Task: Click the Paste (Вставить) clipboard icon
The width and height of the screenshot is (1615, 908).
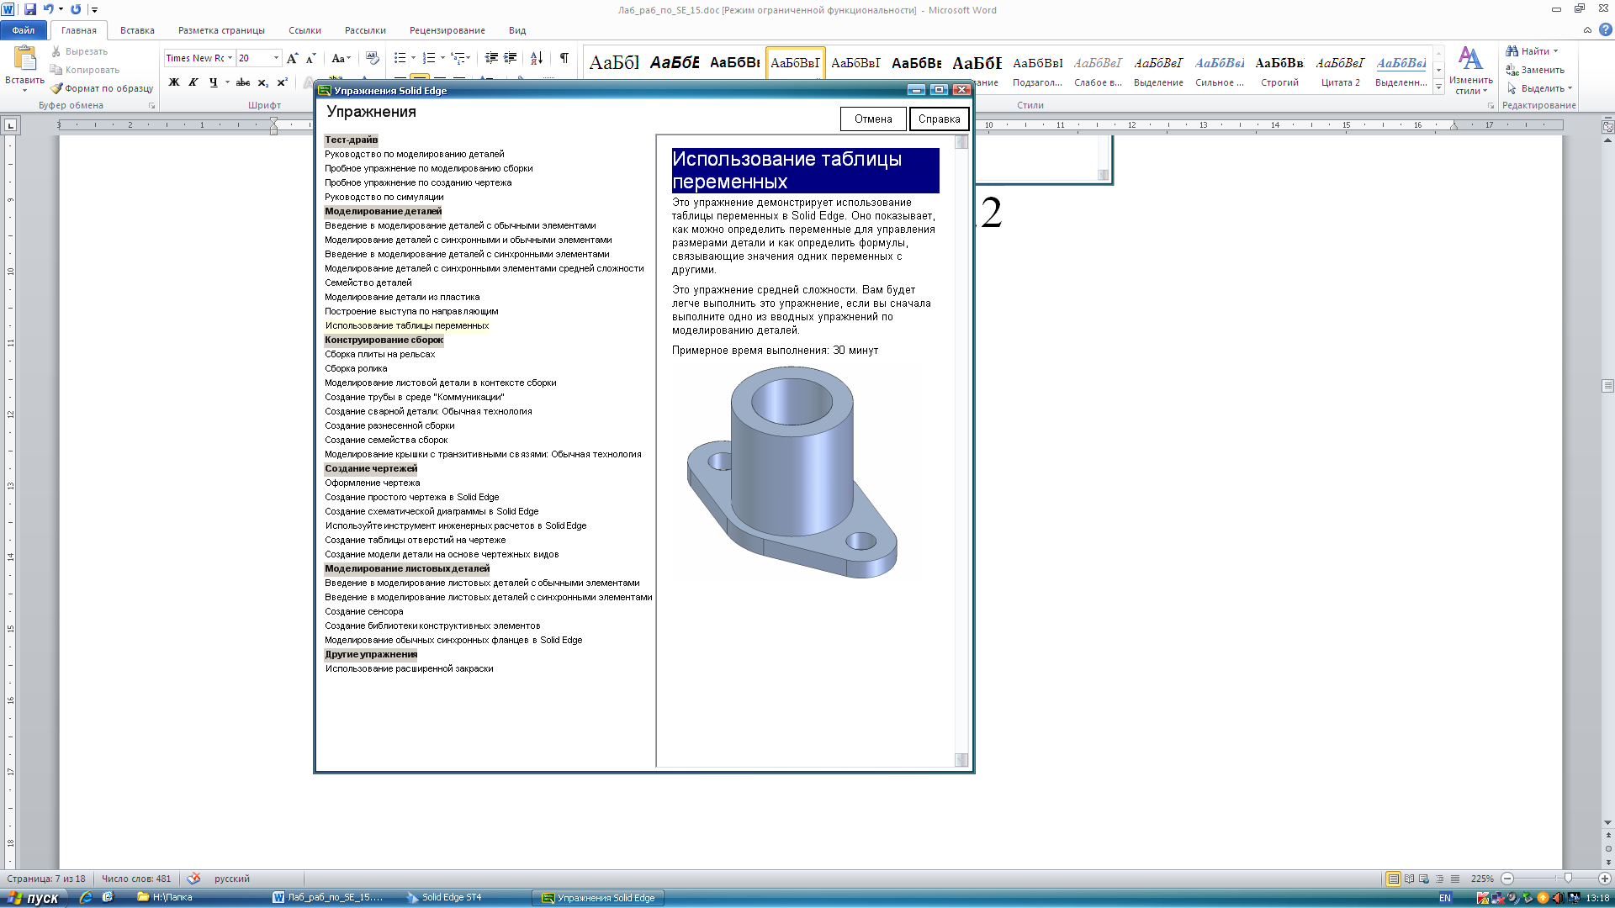Action: pyautogui.click(x=25, y=58)
